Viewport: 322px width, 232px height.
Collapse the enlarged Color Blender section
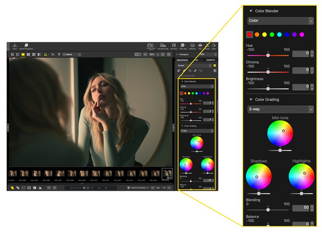tap(251, 11)
